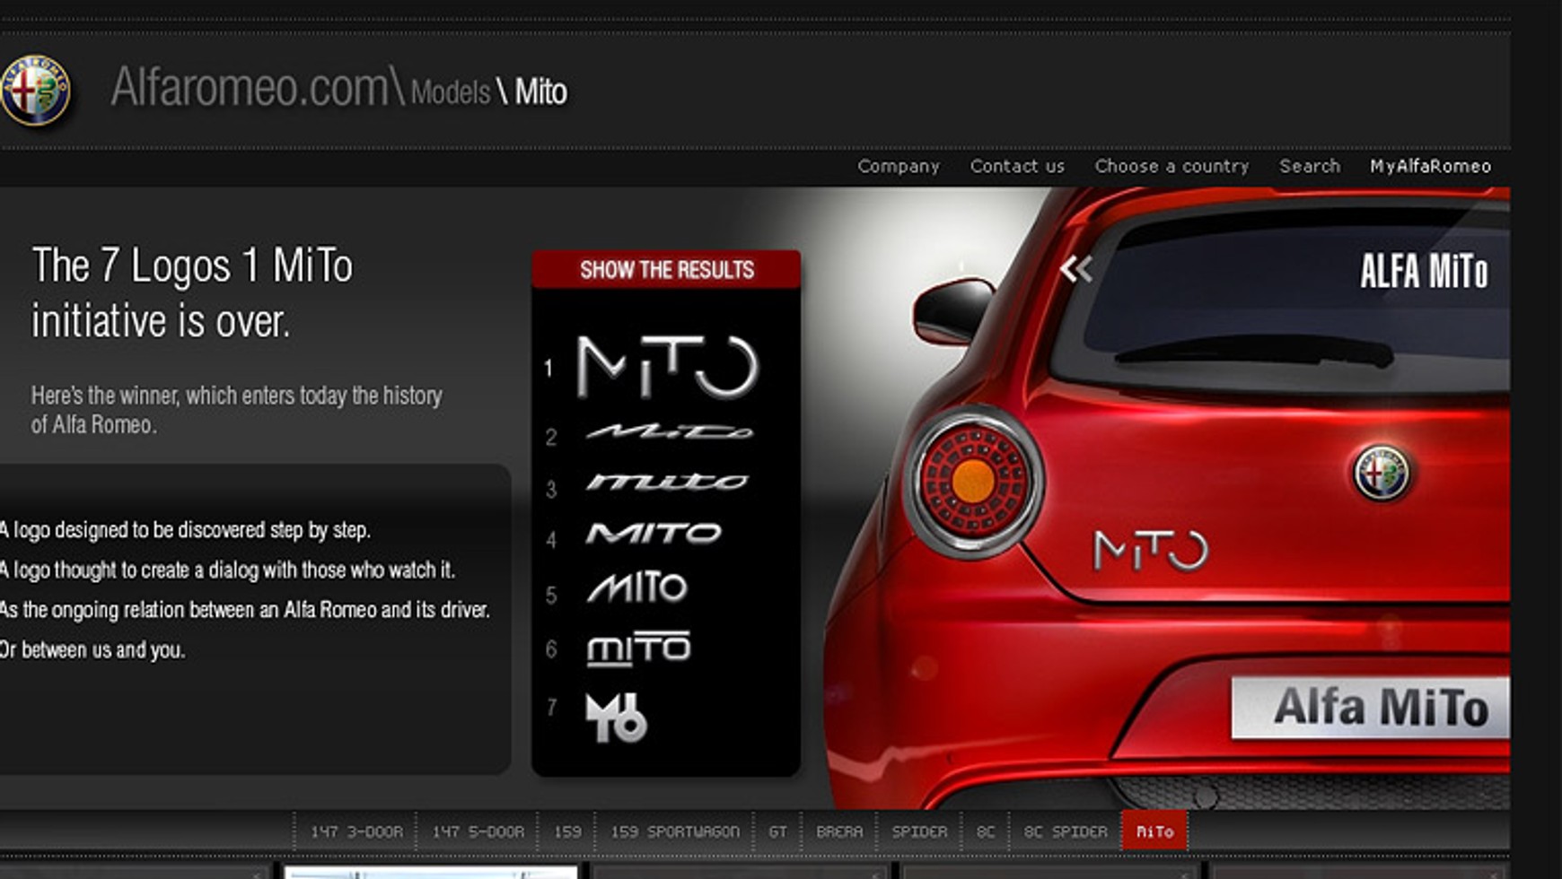Open the Choose a country selector

coord(1171,166)
